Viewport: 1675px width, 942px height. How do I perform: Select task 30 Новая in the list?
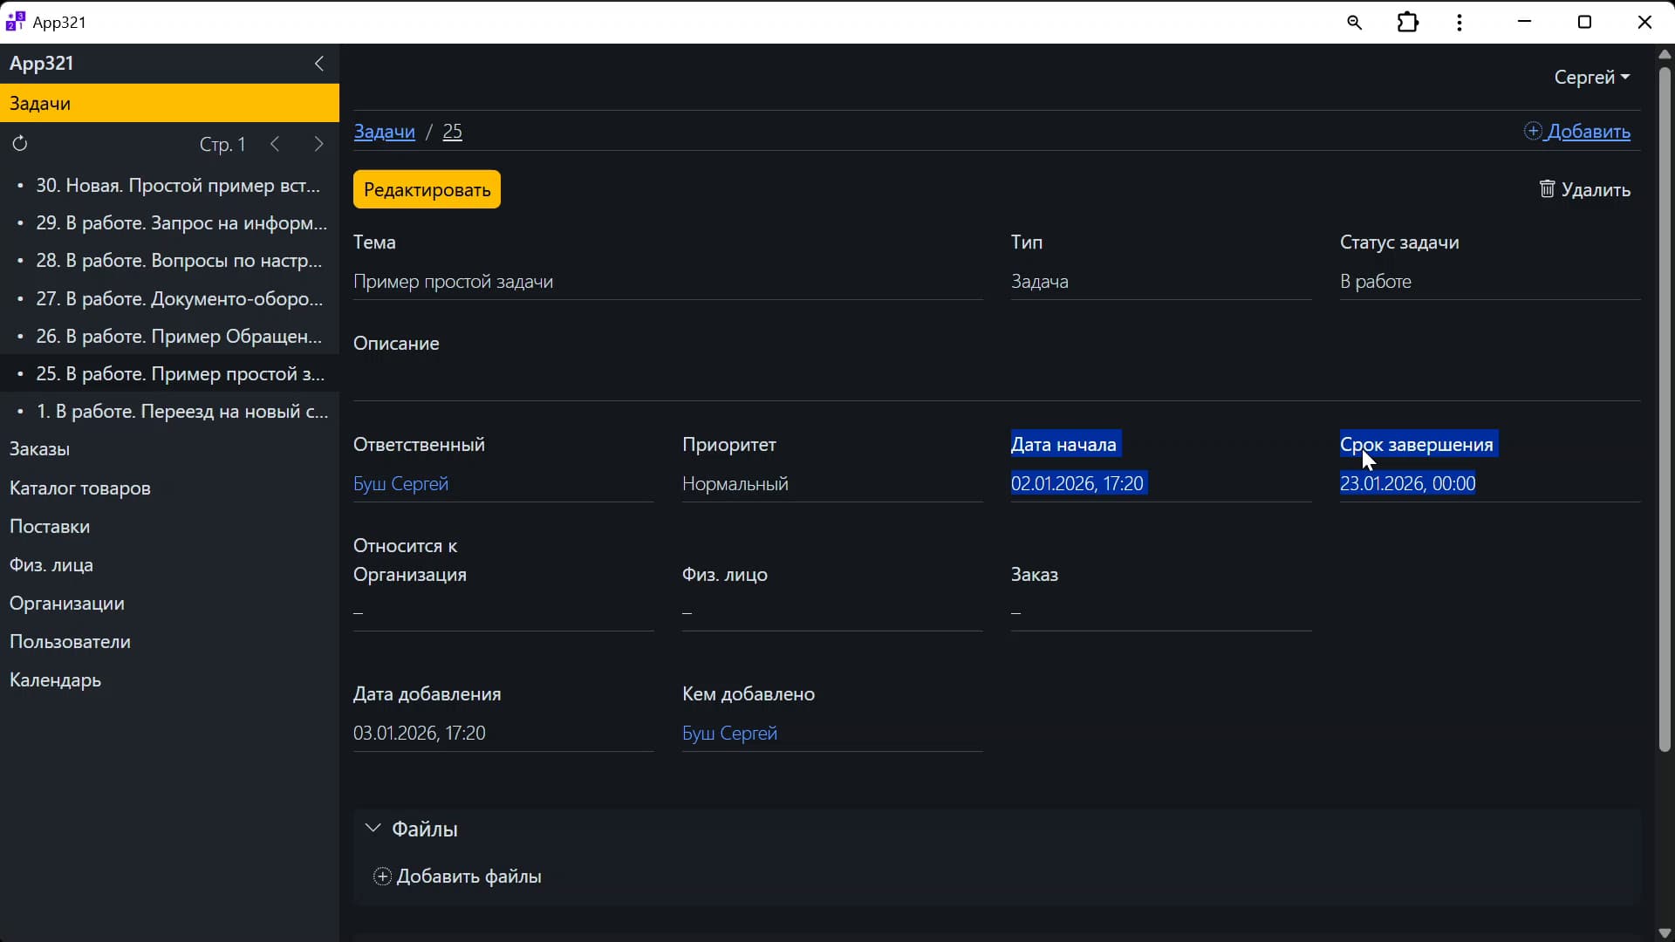pyautogui.click(x=178, y=186)
